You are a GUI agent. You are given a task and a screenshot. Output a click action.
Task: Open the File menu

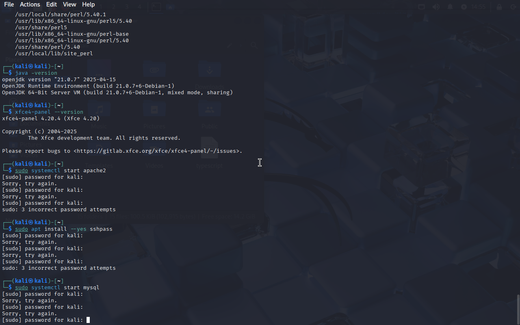[9, 4]
